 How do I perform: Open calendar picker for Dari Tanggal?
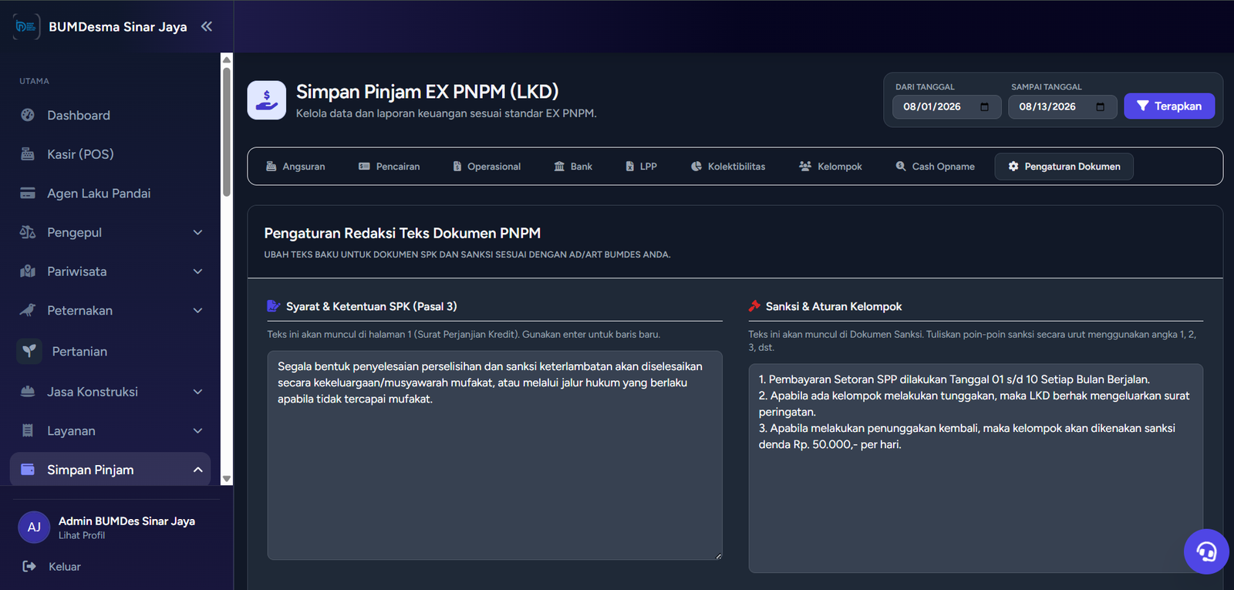[984, 106]
